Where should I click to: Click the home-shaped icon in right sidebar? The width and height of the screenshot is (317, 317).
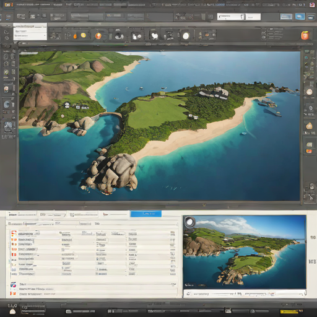(x=309, y=126)
